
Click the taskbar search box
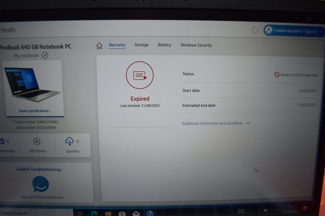click(36, 213)
